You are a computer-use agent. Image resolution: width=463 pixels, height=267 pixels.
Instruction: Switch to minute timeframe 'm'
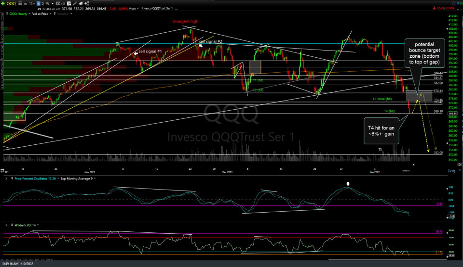(x=26, y=4)
